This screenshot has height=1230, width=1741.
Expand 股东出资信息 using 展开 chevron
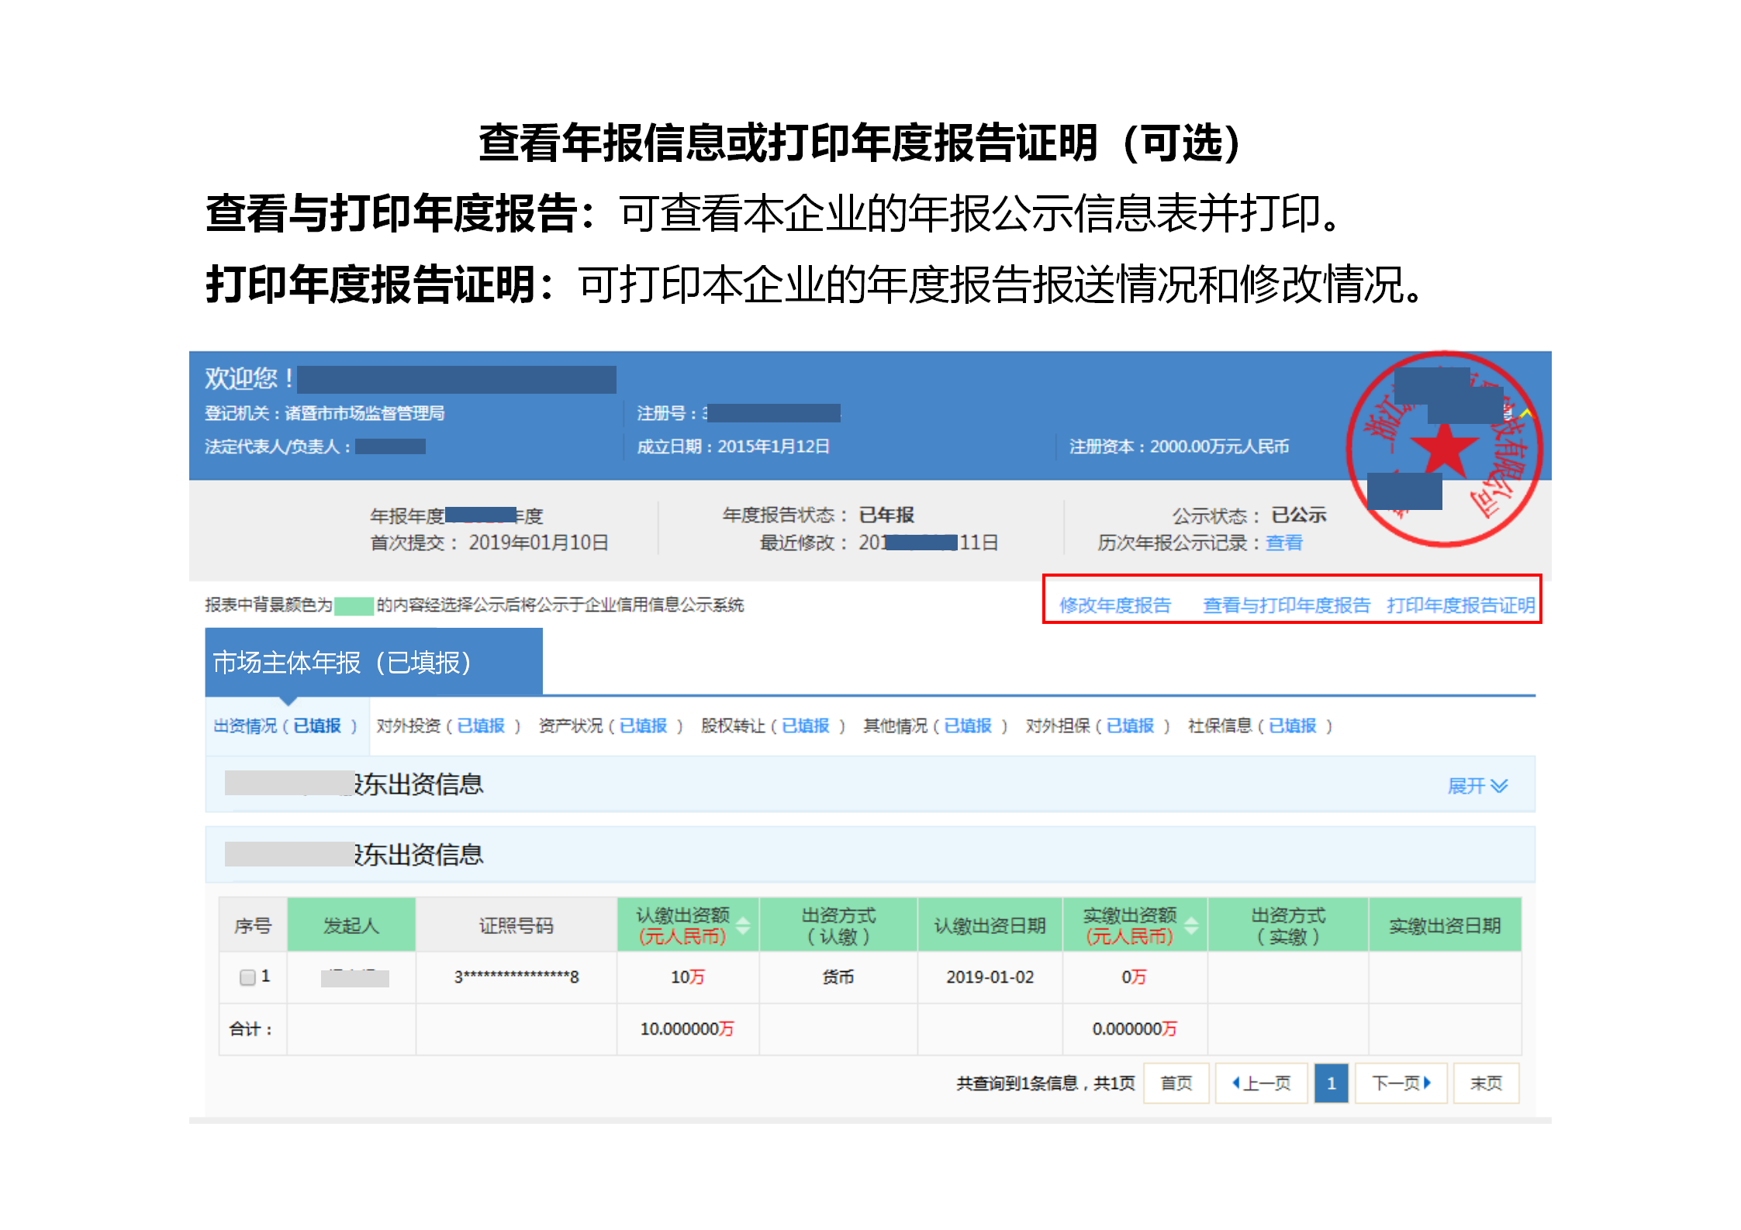[x=1477, y=785]
